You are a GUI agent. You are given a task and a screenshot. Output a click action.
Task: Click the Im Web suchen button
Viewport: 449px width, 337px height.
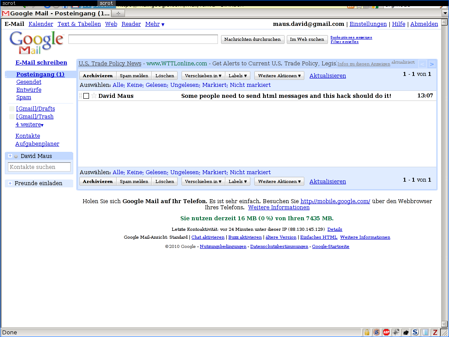(307, 39)
